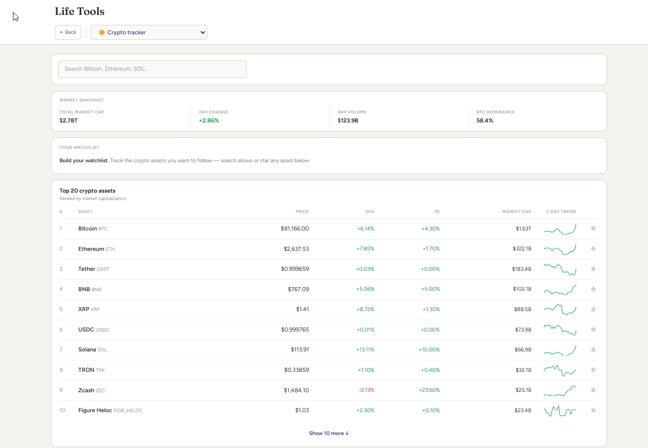Click the TRON row star icon
The image size is (648, 448).
pos(593,370)
